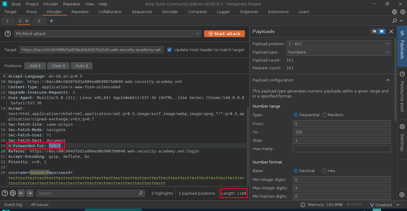Screen dimensions: 407x211
Task: Open the Intruder menu in menu bar
Action: (x=51, y=4)
